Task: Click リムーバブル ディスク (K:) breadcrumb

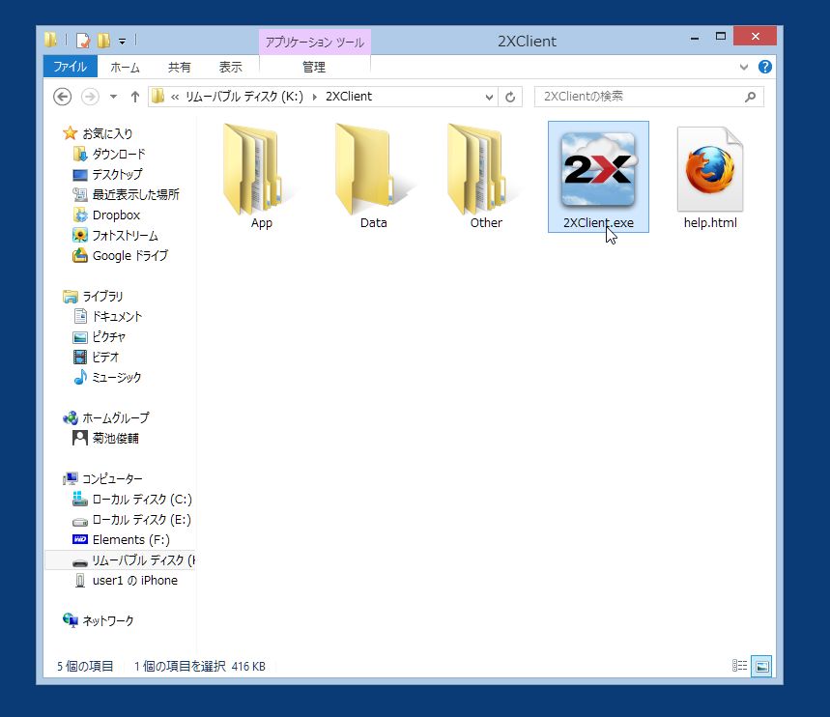Action: pyautogui.click(x=244, y=97)
